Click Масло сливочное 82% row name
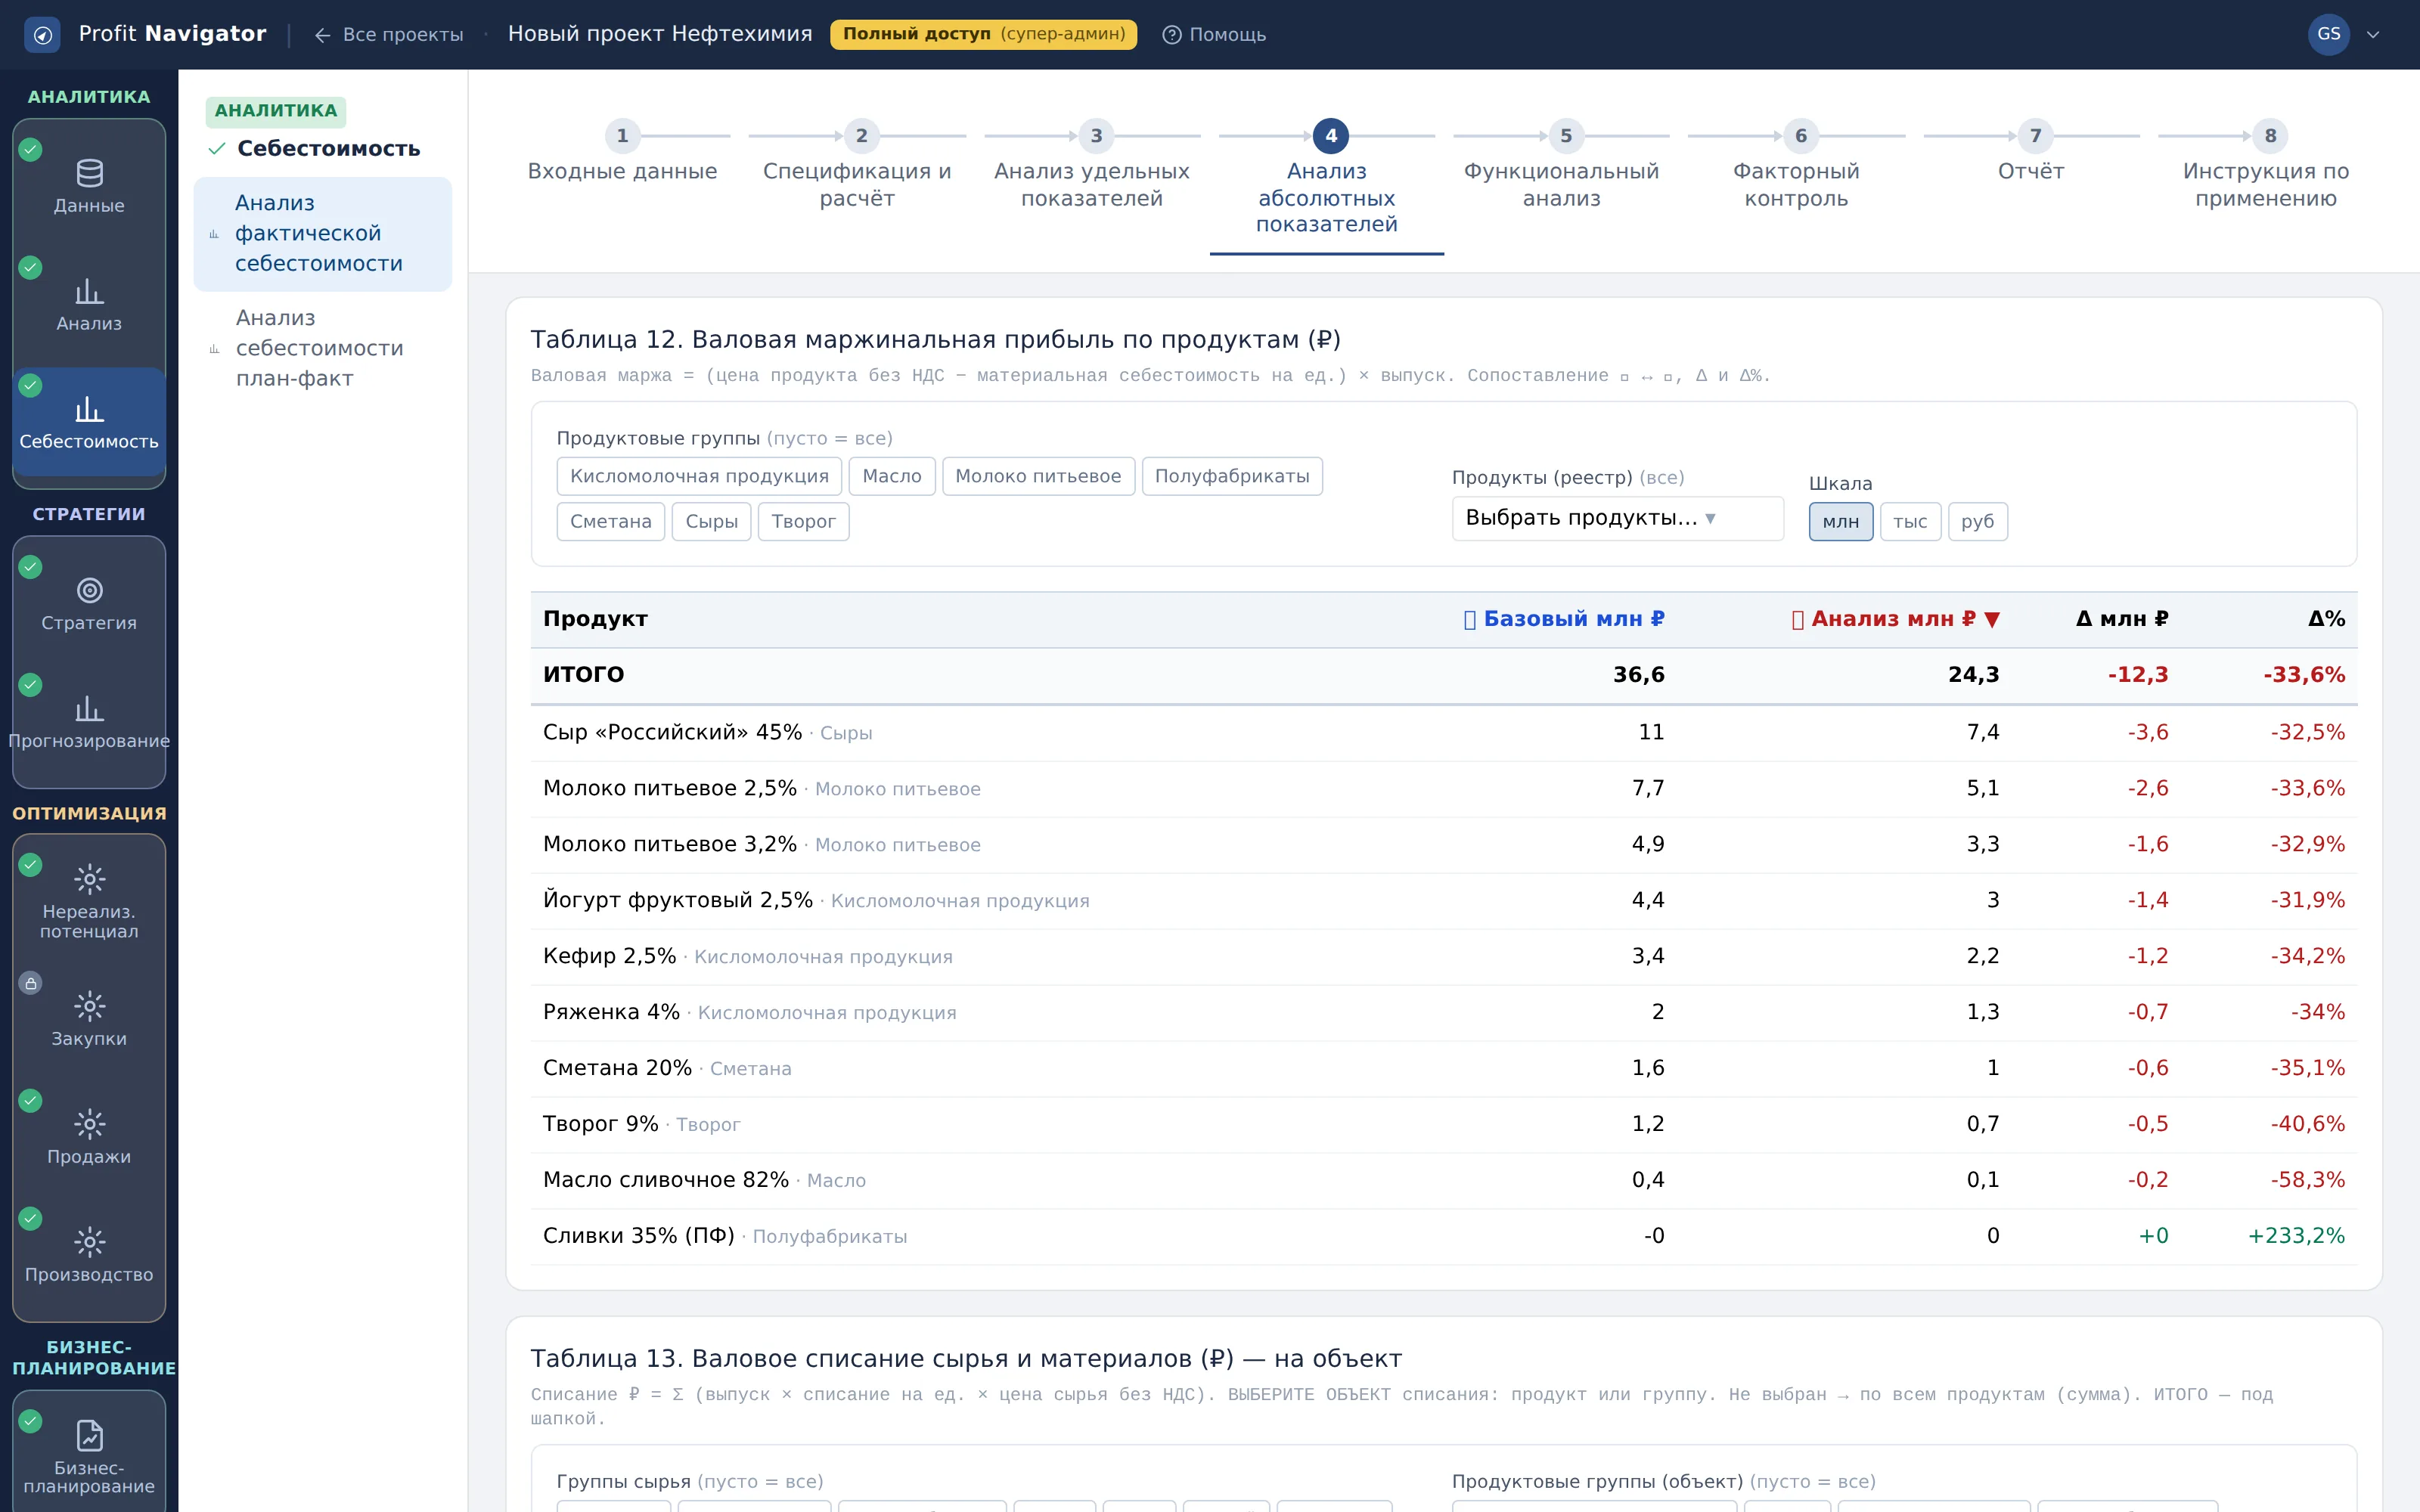2420x1512 pixels. pyautogui.click(x=666, y=1180)
